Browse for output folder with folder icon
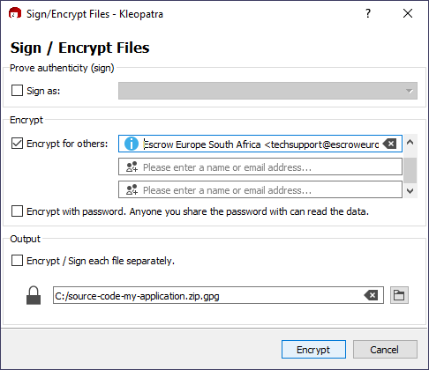This screenshot has width=429, height=370. click(x=399, y=295)
